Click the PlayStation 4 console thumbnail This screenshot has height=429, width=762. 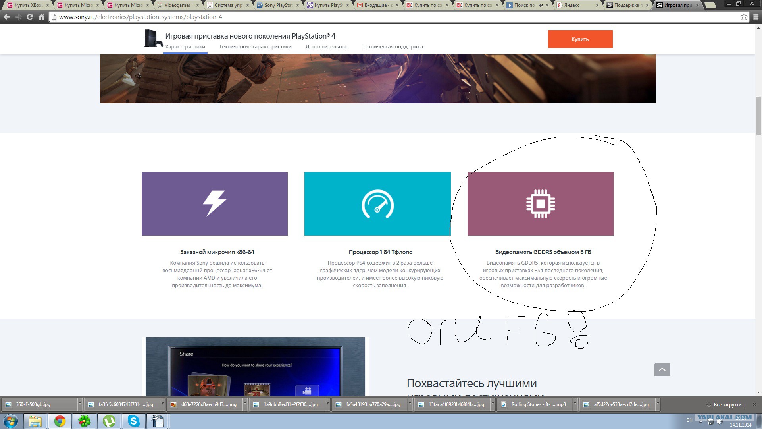click(x=153, y=39)
